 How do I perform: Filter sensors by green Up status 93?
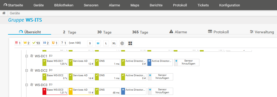(36, 43)
